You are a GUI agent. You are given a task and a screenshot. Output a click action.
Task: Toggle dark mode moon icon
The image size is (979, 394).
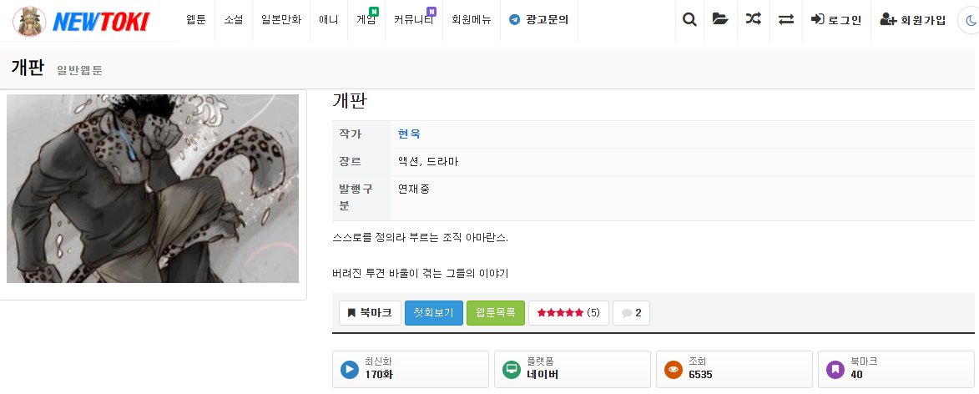coord(971,21)
